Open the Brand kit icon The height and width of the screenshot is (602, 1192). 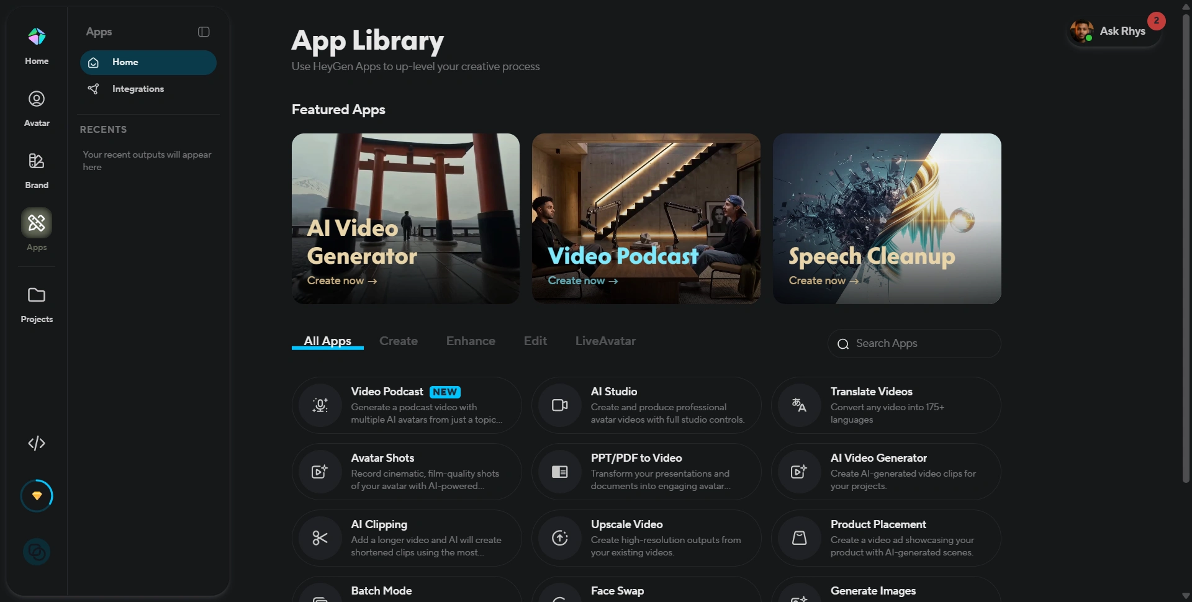click(37, 161)
